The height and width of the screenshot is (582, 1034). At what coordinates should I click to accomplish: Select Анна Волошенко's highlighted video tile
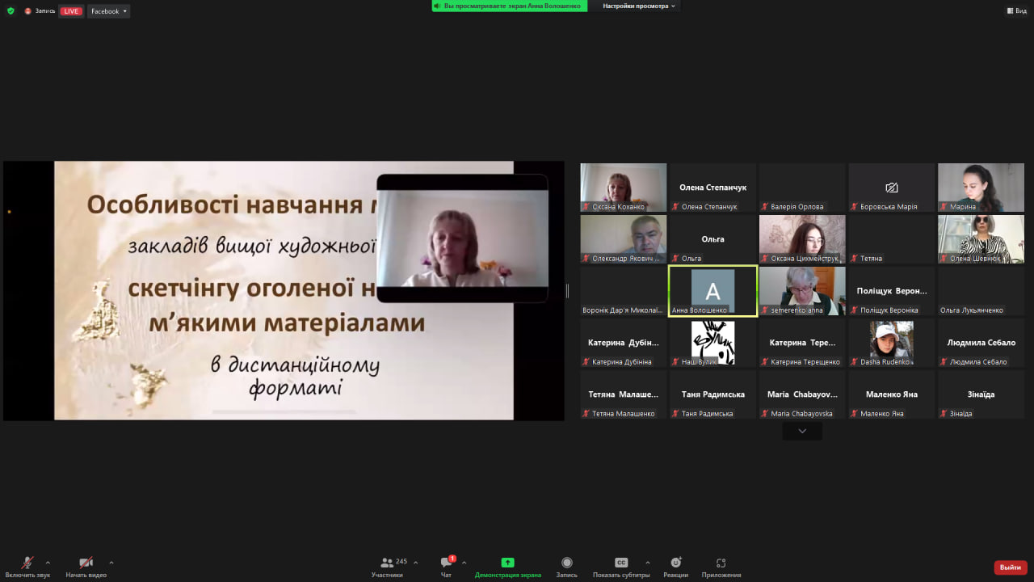tap(712, 290)
